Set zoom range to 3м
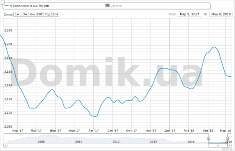This screenshot has width=235, height=151. 25,14
